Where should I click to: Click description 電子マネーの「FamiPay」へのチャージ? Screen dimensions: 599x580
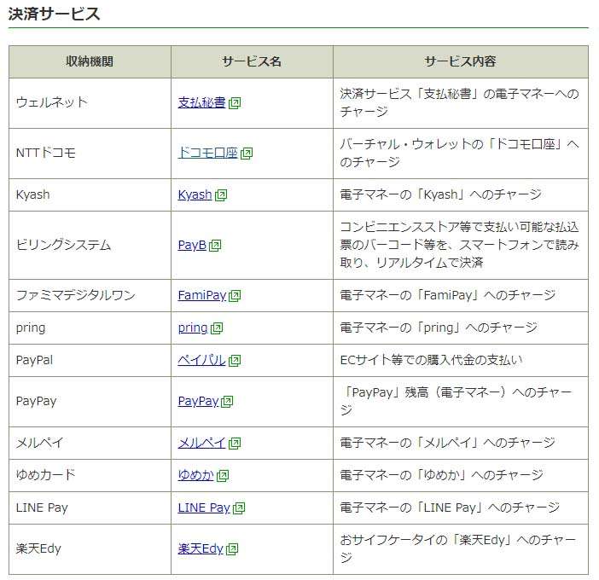(448, 295)
